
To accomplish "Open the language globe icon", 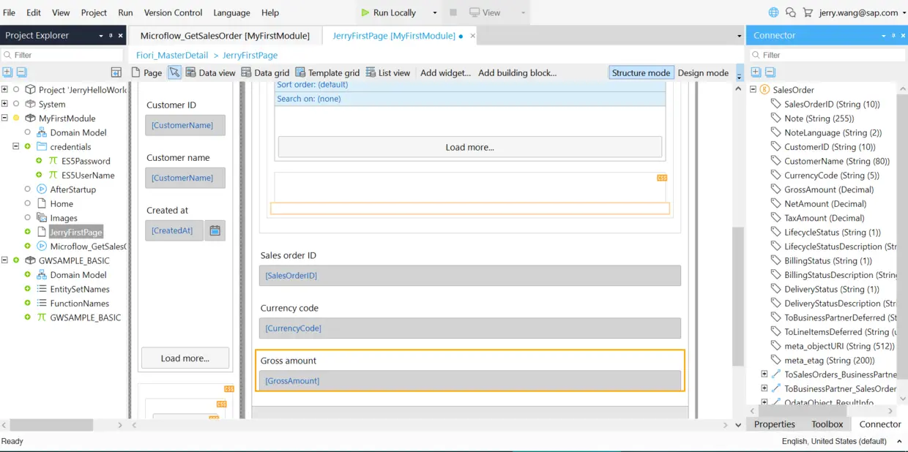I will tap(773, 12).
